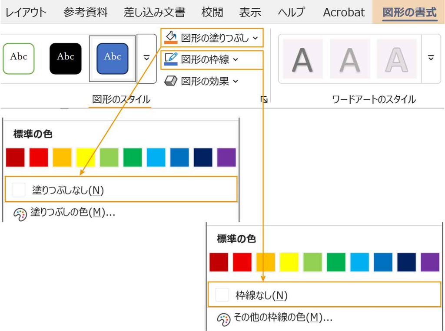Pick blue in the fill standard colors
The height and width of the screenshot is (331, 445).
pos(179,157)
